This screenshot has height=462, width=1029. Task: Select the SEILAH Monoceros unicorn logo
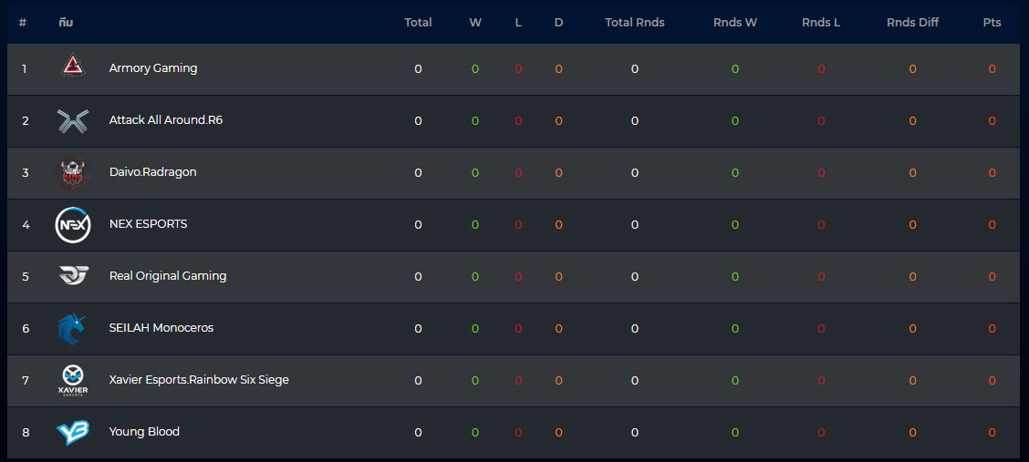click(x=73, y=329)
